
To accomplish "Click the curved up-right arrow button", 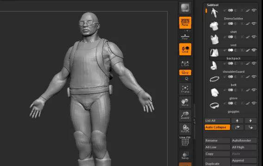I will click(x=238, y=127).
